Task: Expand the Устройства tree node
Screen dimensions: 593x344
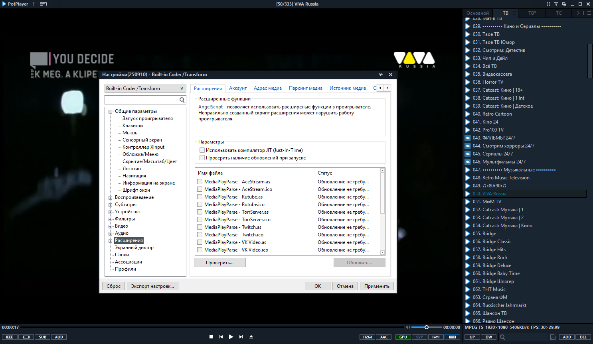Action: [x=111, y=212]
